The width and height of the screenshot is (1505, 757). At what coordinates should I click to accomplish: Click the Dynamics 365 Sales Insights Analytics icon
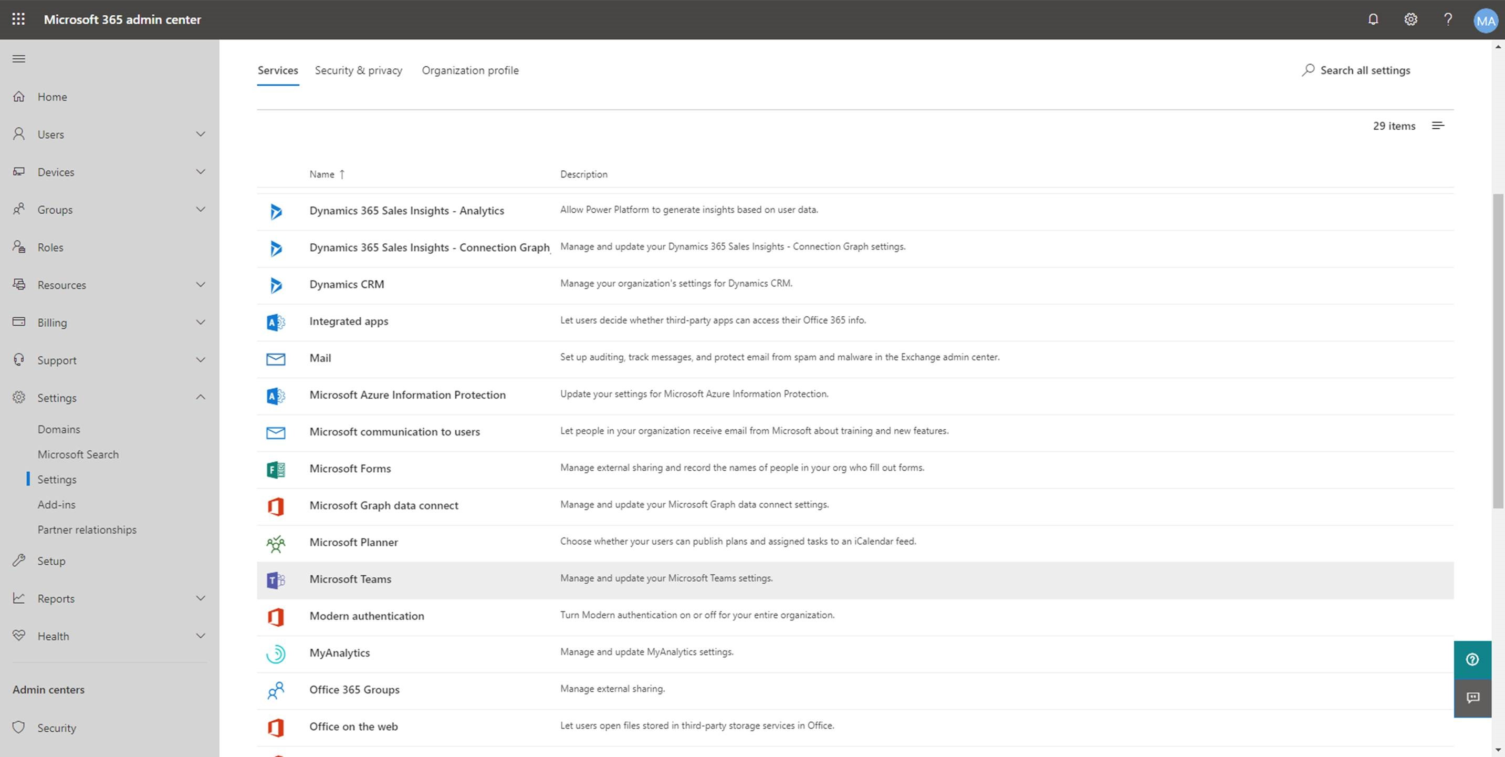(x=276, y=211)
